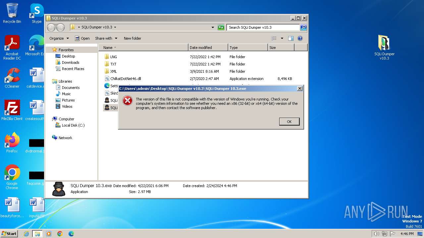The width and height of the screenshot is (424, 238).
Task: Click the Forward navigation arrow in Explorer
Action: tap(60, 27)
